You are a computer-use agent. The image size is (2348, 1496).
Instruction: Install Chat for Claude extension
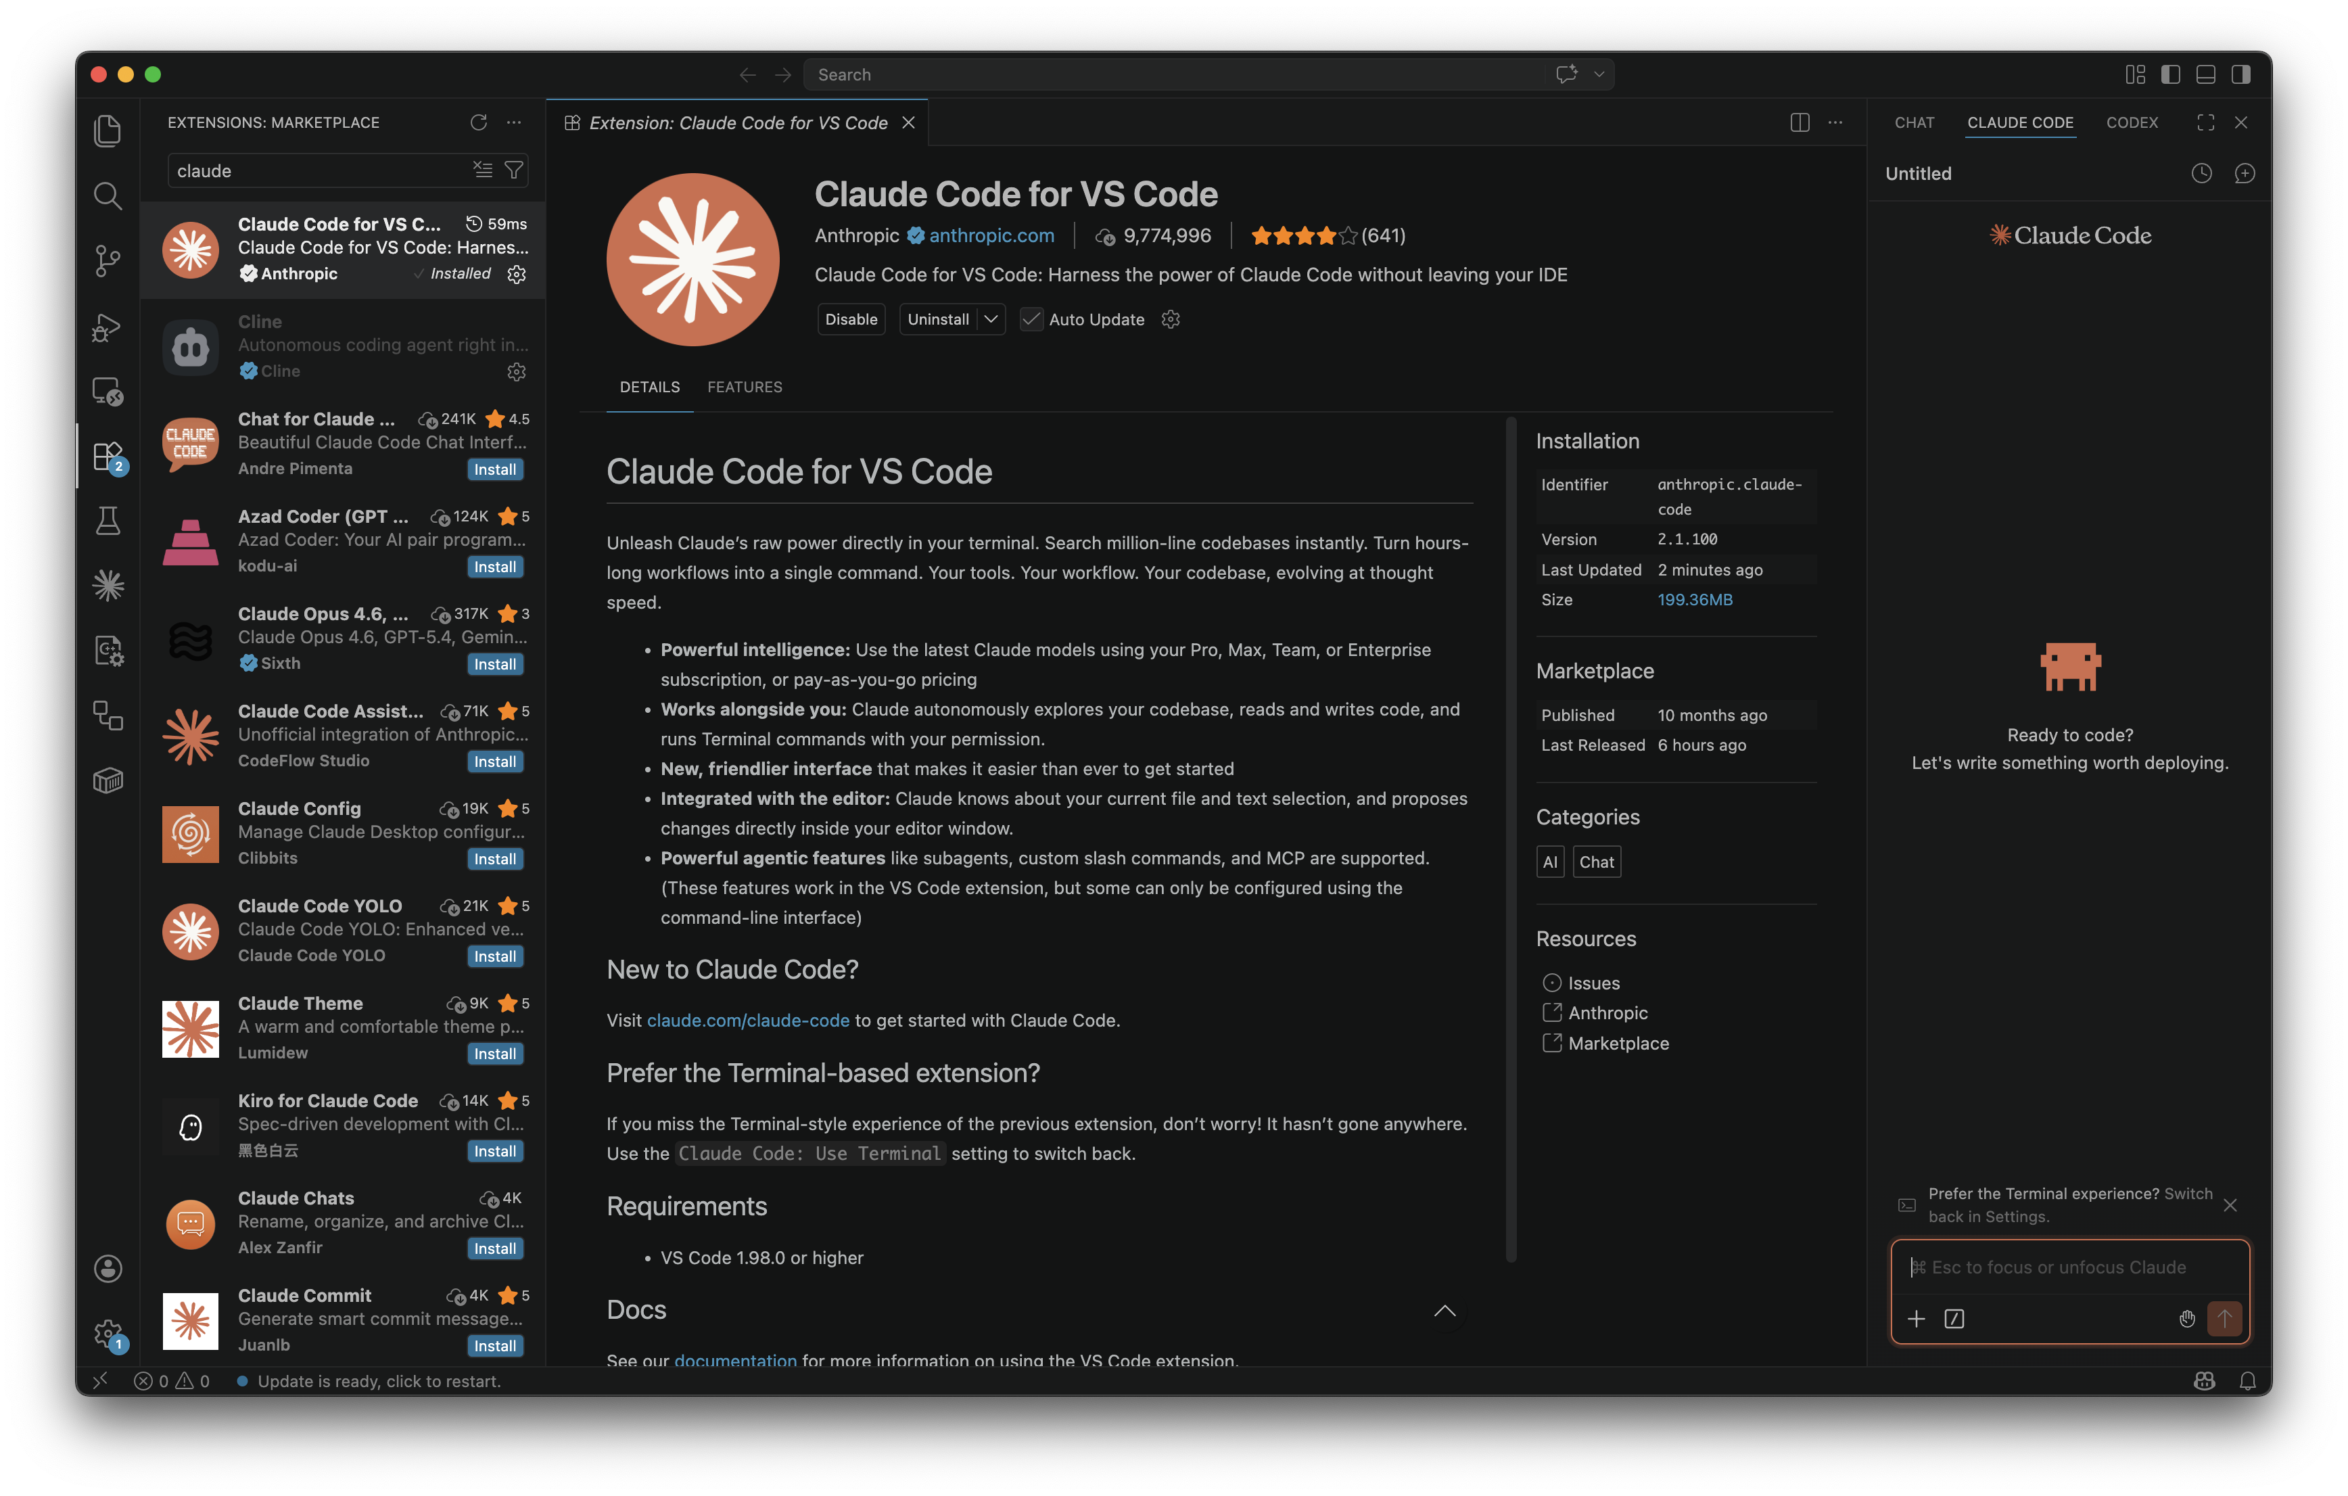point(495,469)
